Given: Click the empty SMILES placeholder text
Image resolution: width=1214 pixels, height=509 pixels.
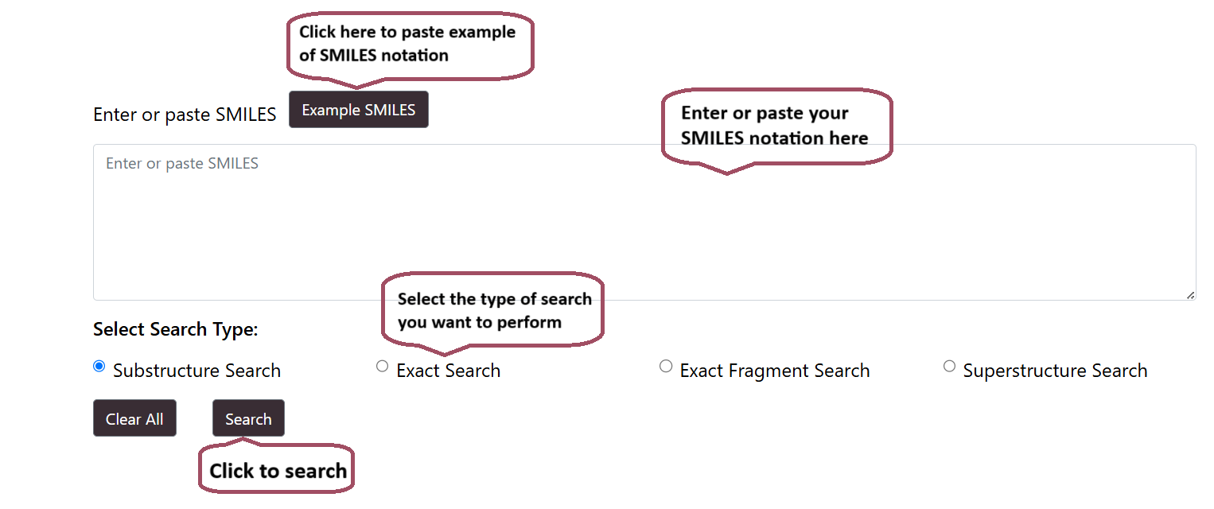Looking at the screenshot, I should click(x=182, y=162).
